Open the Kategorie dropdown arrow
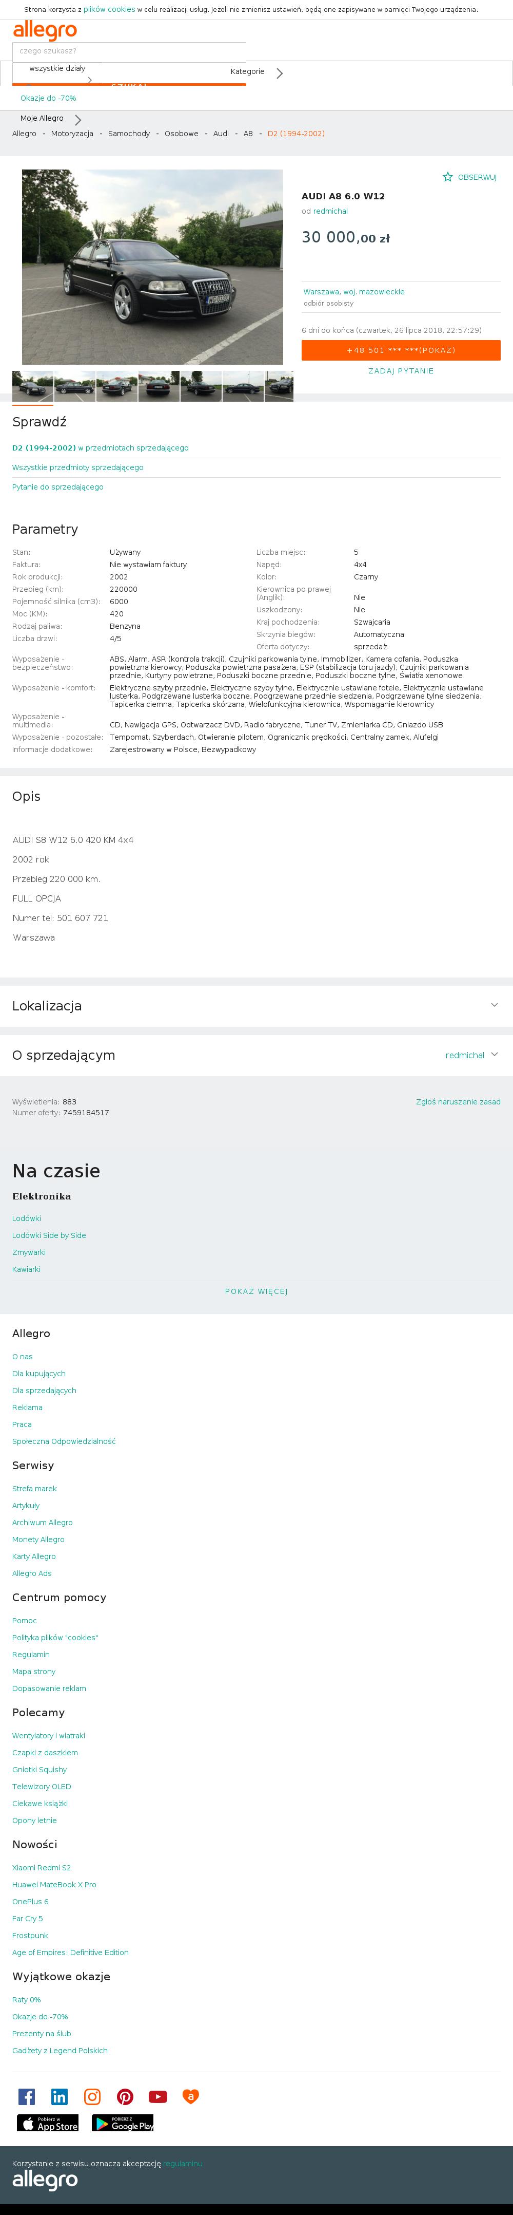The image size is (513, 2215). click(x=279, y=73)
